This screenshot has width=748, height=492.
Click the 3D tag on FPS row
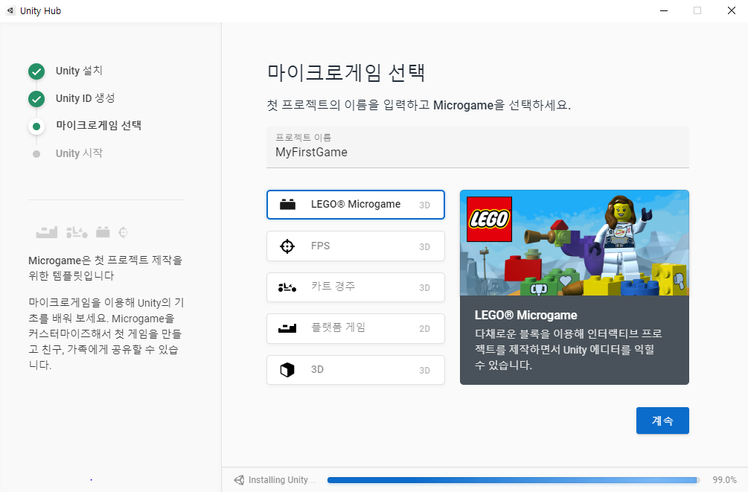point(424,246)
